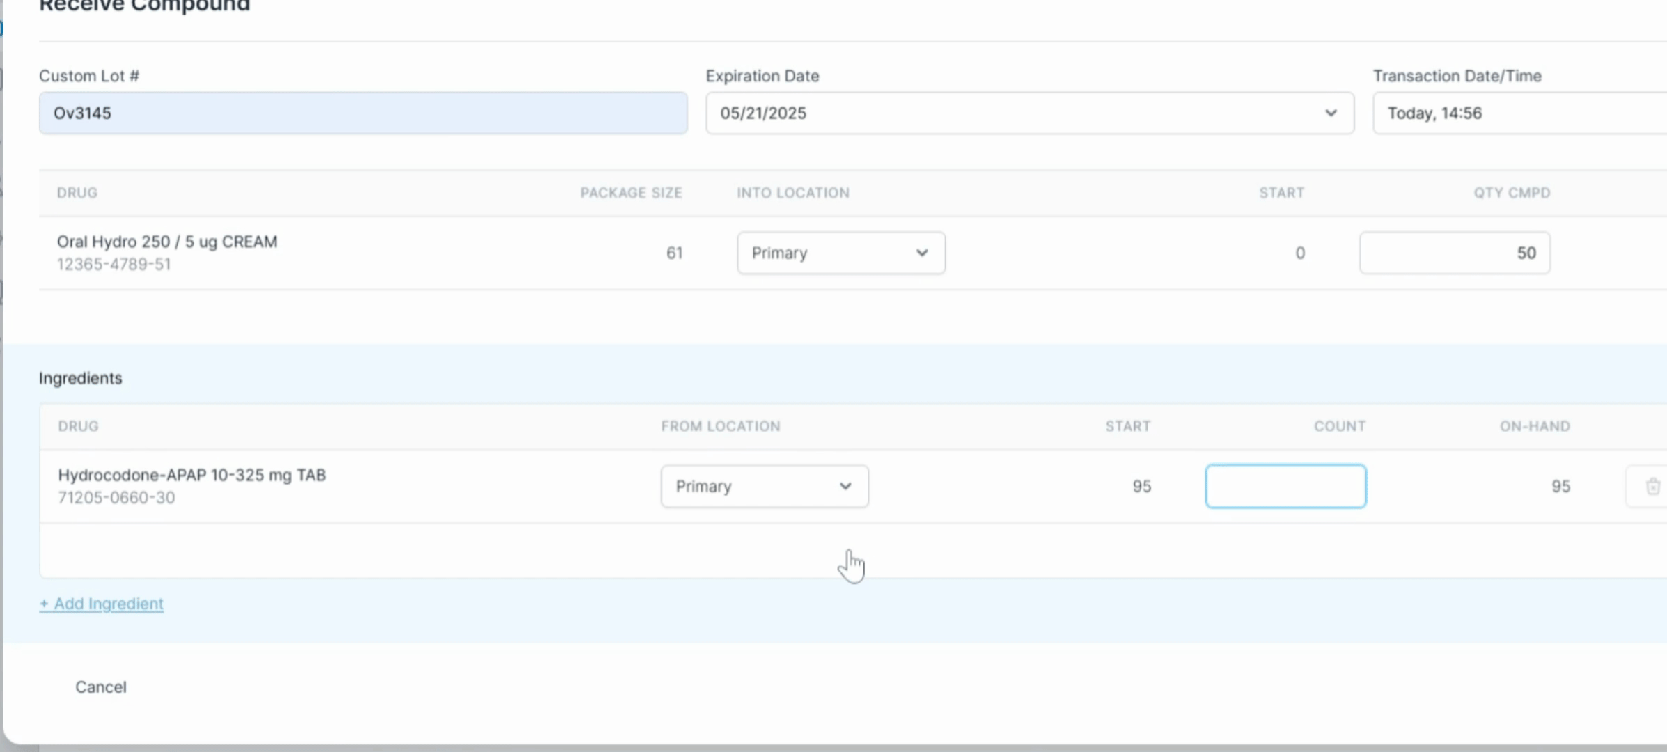Viewport: 1667px width, 752px height.
Task: Open the From Location dropdown for Hydrocodone-APAP
Action: (x=764, y=486)
